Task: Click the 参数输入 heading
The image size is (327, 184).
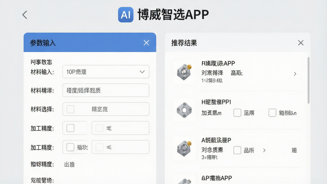Action: pyautogui.click(x=43, y=43)
